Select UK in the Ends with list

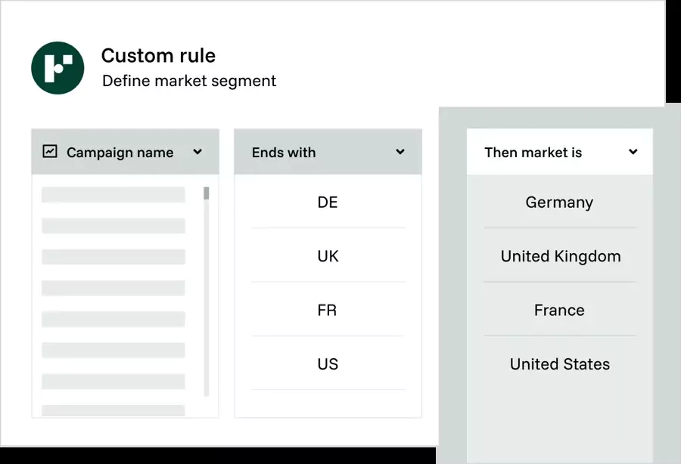coord(327,256)
